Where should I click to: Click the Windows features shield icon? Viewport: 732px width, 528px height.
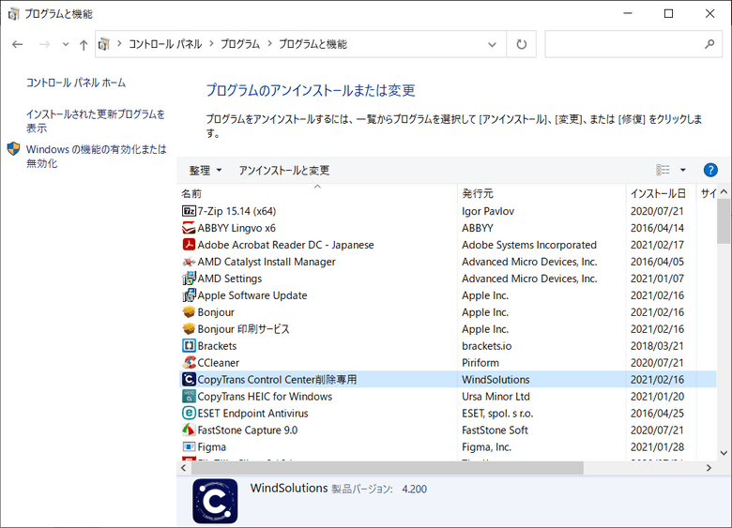point(13,149)
